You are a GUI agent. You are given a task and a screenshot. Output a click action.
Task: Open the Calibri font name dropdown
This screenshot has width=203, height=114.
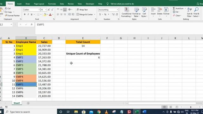coord(39,10)
